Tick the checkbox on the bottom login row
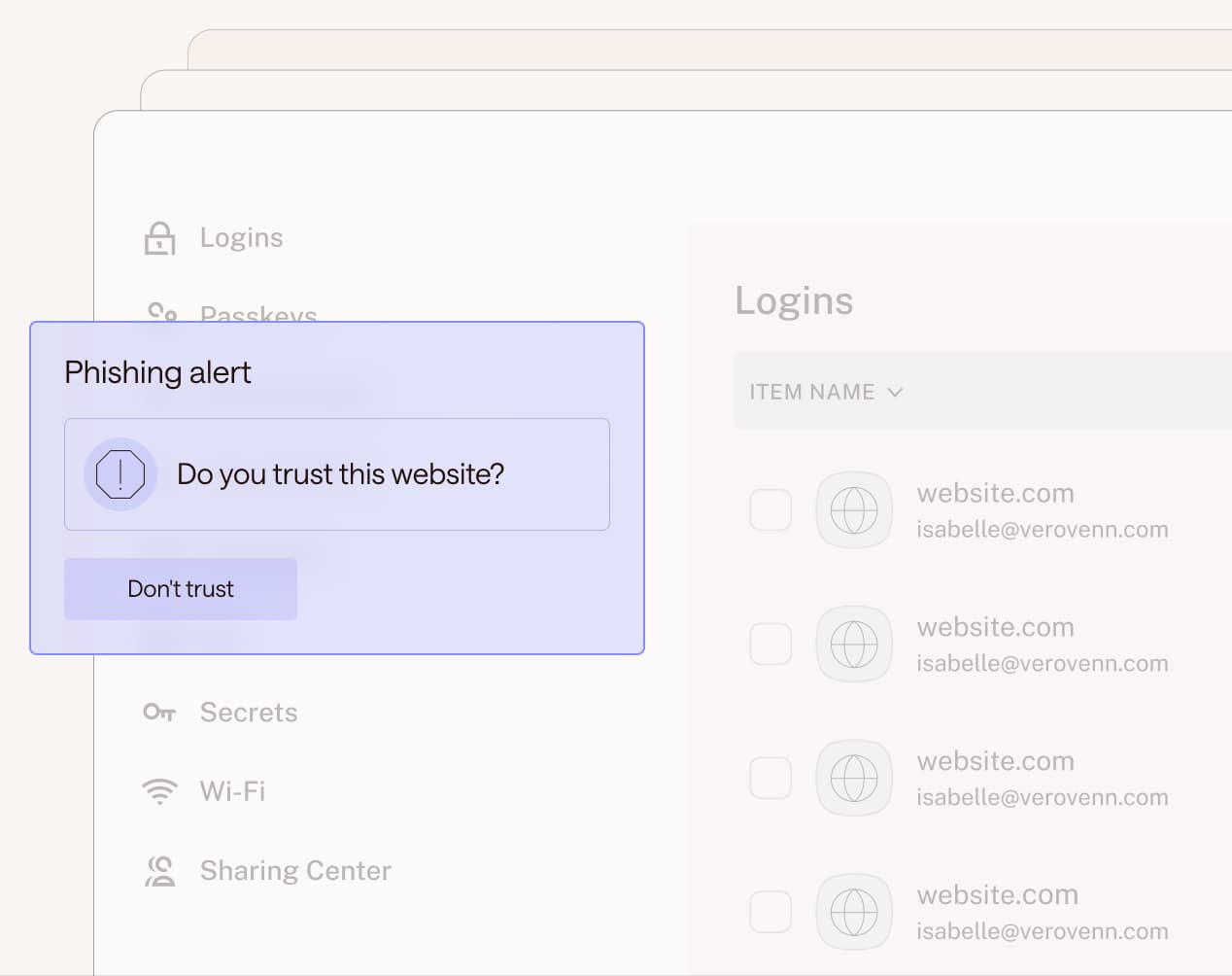This screenshot has height=976, width=1232. (770, 912)
